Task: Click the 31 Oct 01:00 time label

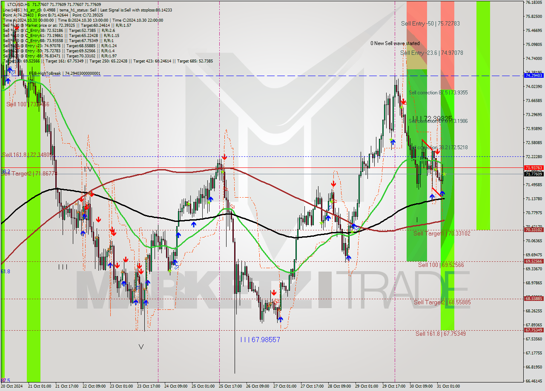Action: [x=448, y=386]
